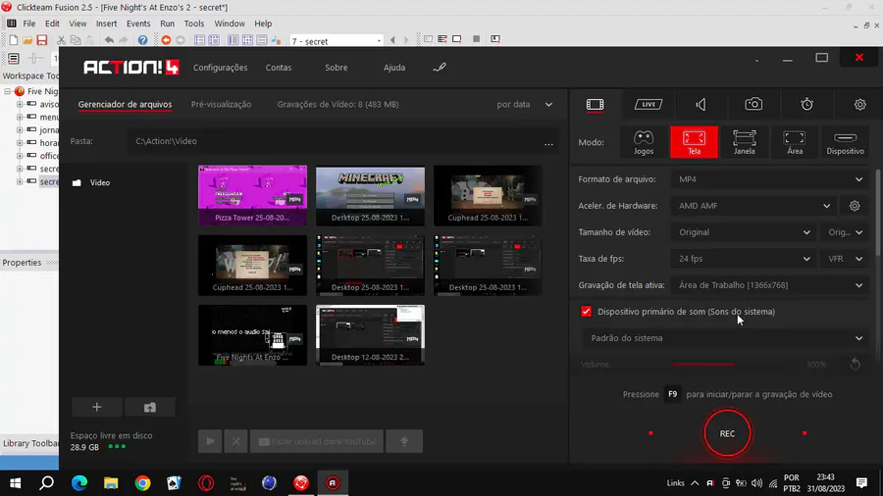Click Help question mark in Clickteam toolbar
Image resolution: width=883 pixels, height=496 pixels.
click(x=143, y=40)
